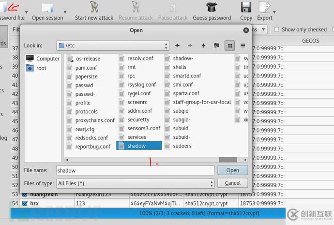Select icon grid view mode in dialog
The height and width of the screenshot is (225, 334).
coord(230,45)
